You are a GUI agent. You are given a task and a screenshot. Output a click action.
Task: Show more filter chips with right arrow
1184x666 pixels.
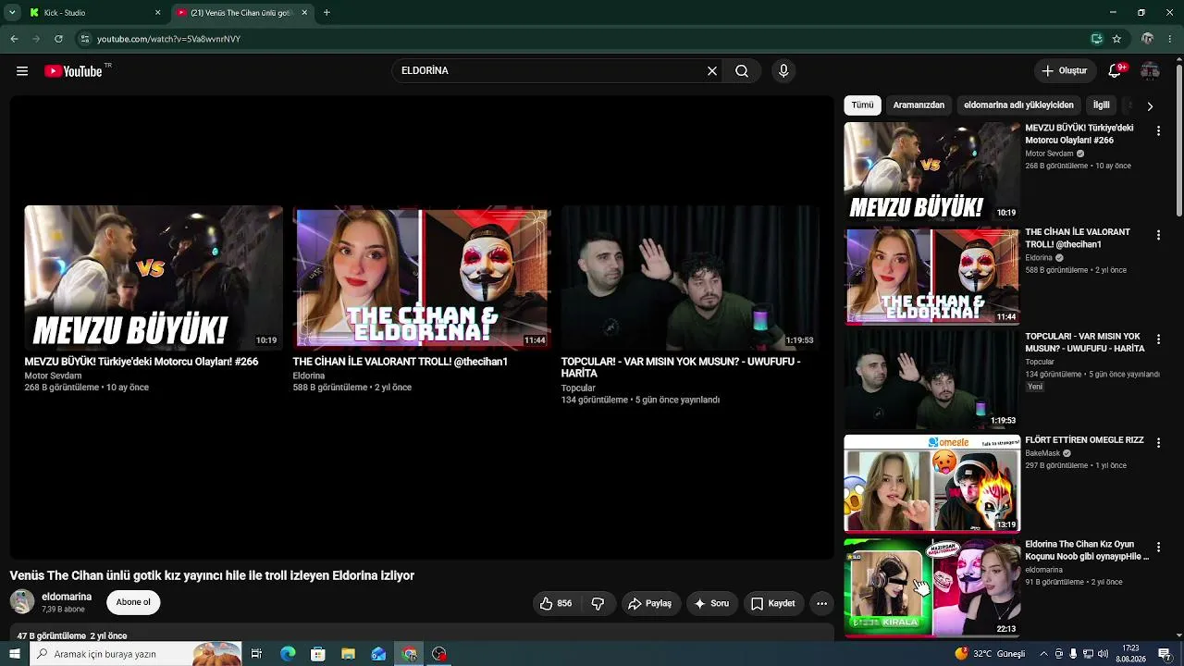(1150, 106)
